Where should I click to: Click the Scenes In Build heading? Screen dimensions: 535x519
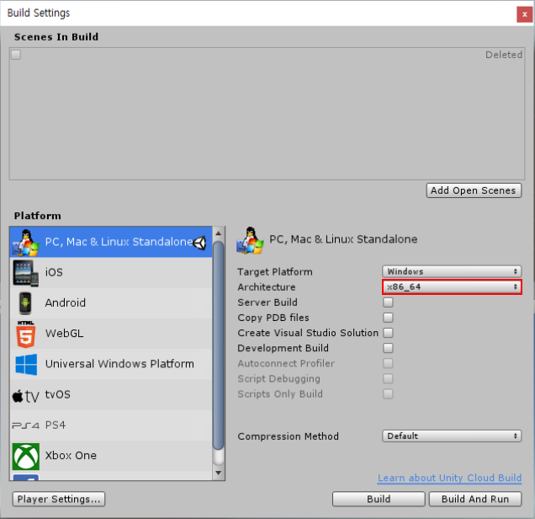[x=56, y=37]
